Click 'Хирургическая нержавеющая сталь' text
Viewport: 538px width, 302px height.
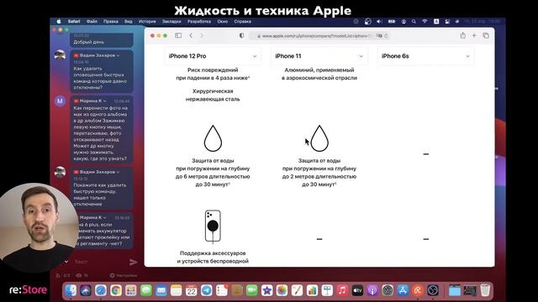click(213, 95)
